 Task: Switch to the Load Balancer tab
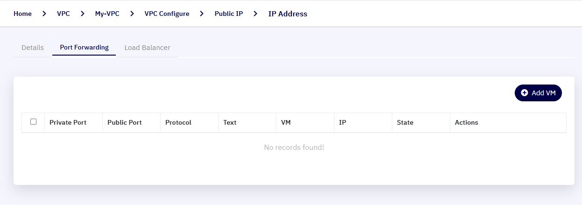(x=147, y=48)
